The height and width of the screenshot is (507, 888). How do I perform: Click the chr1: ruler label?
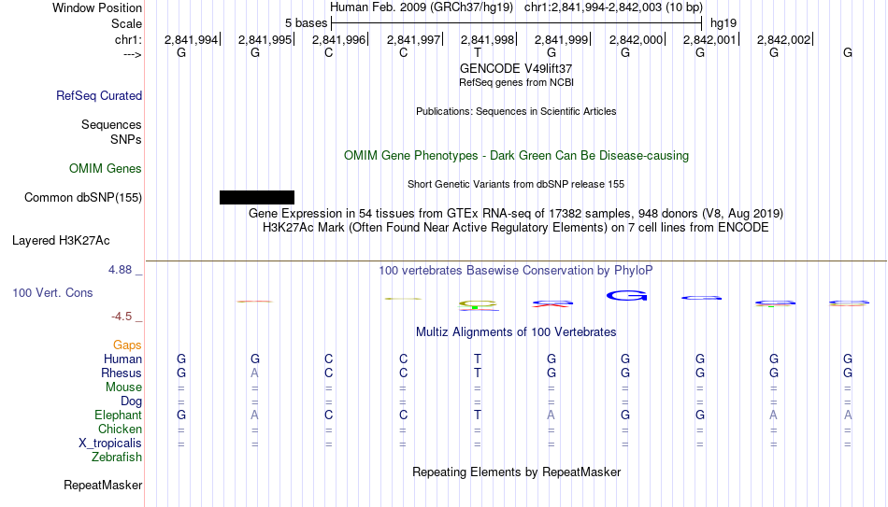(x=128, y=39)
